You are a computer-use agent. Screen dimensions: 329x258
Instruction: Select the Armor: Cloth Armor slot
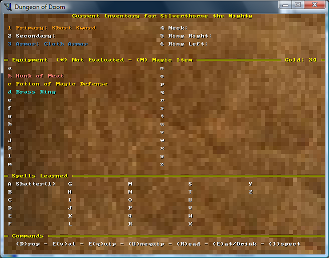pos(47,44)
